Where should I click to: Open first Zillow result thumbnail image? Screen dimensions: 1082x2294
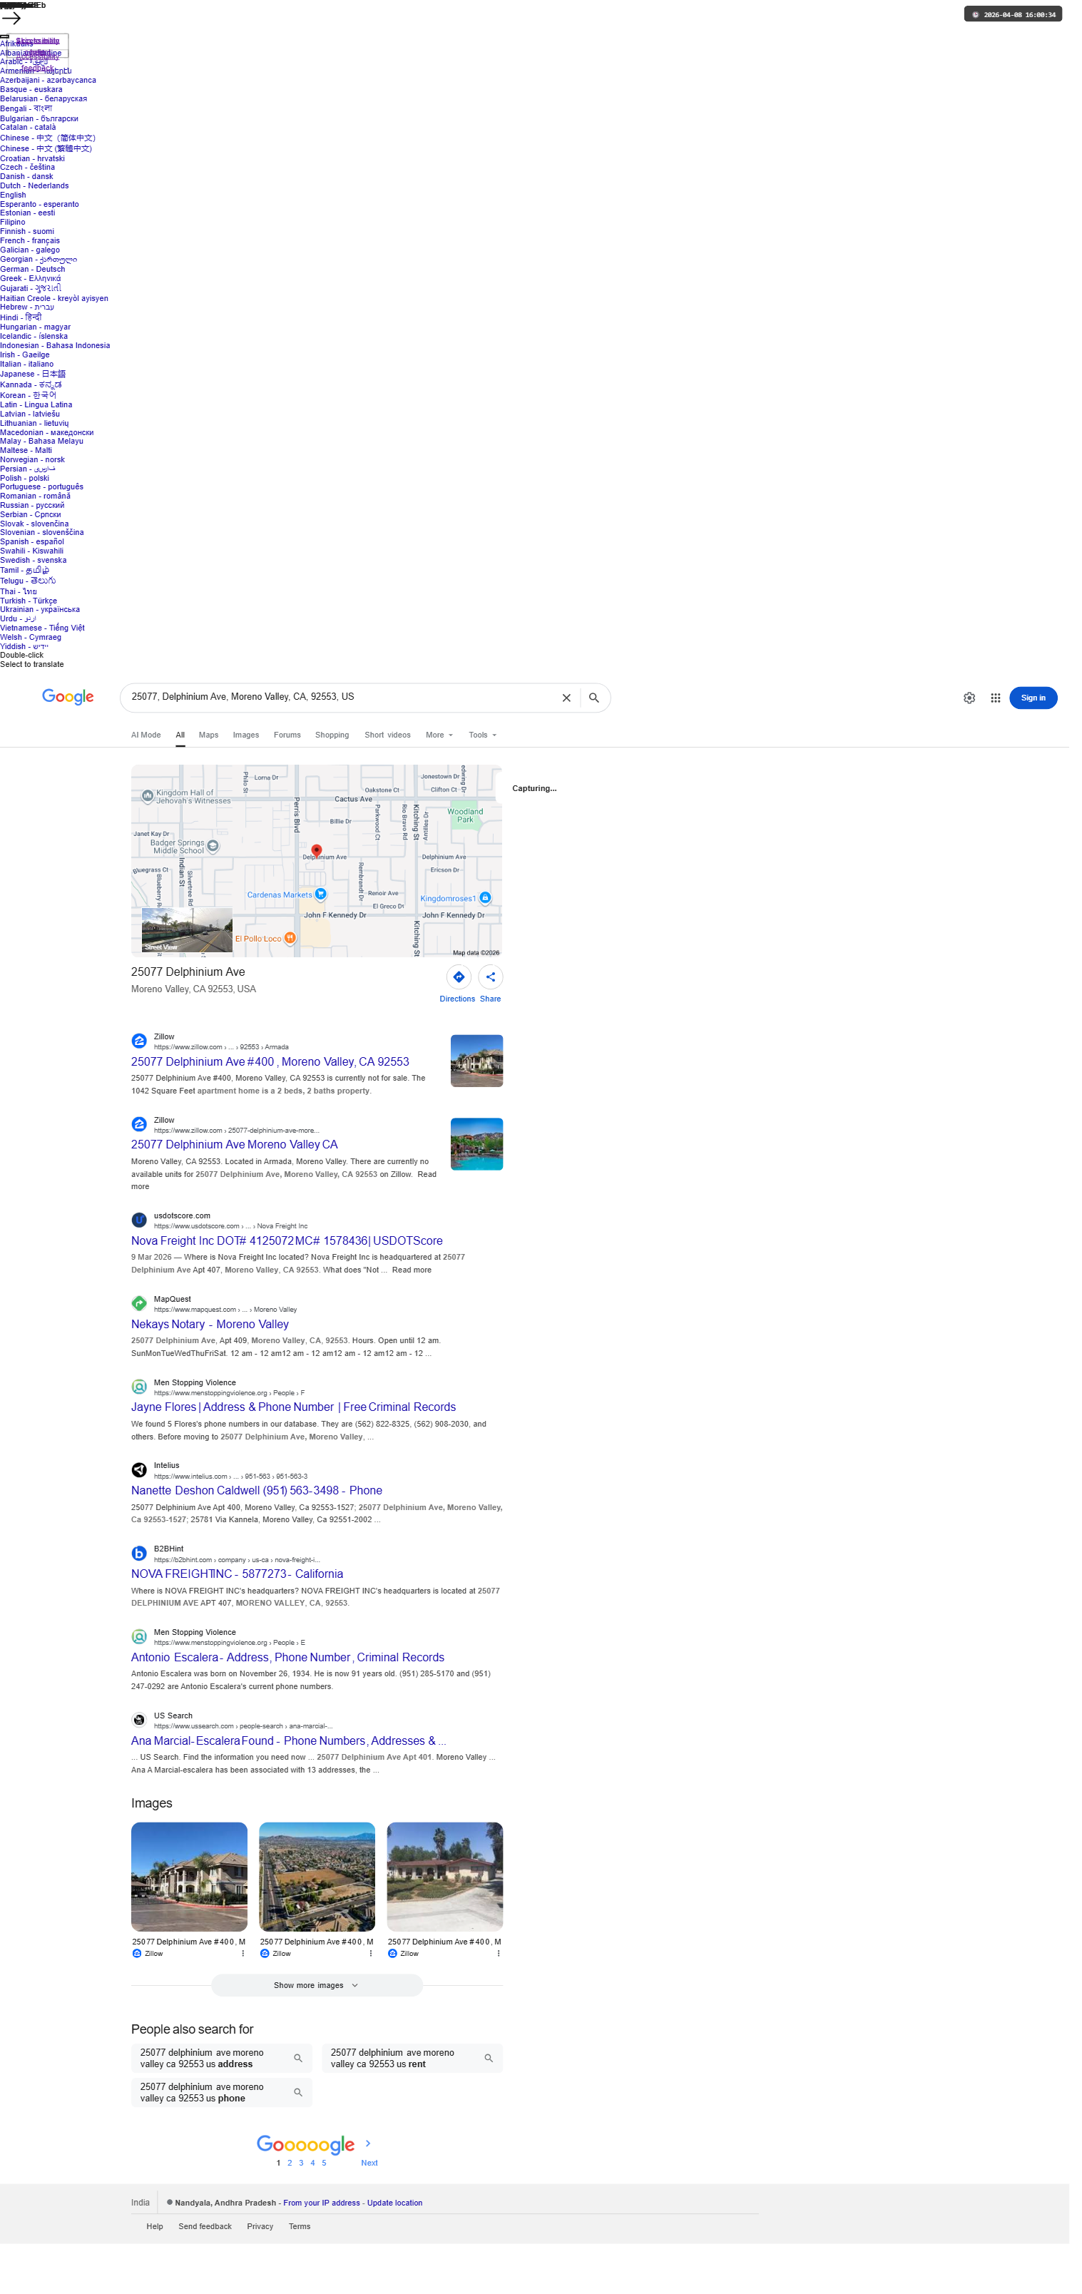(476, 1061)
